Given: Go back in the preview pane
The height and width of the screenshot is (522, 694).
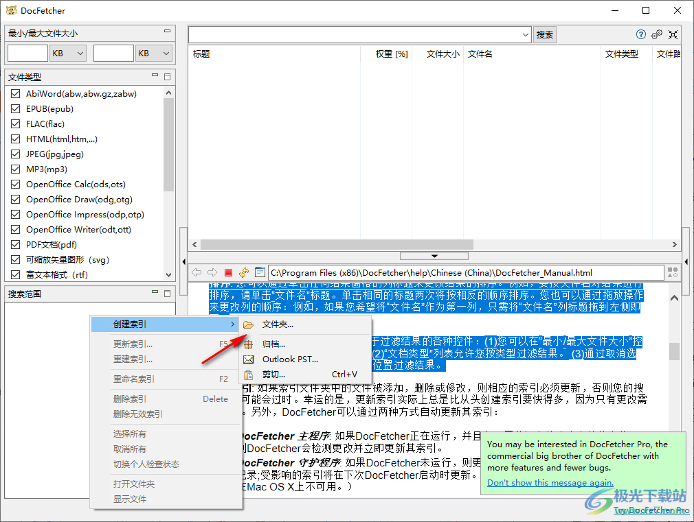Looking at the screenshot, I should [197, 273].
